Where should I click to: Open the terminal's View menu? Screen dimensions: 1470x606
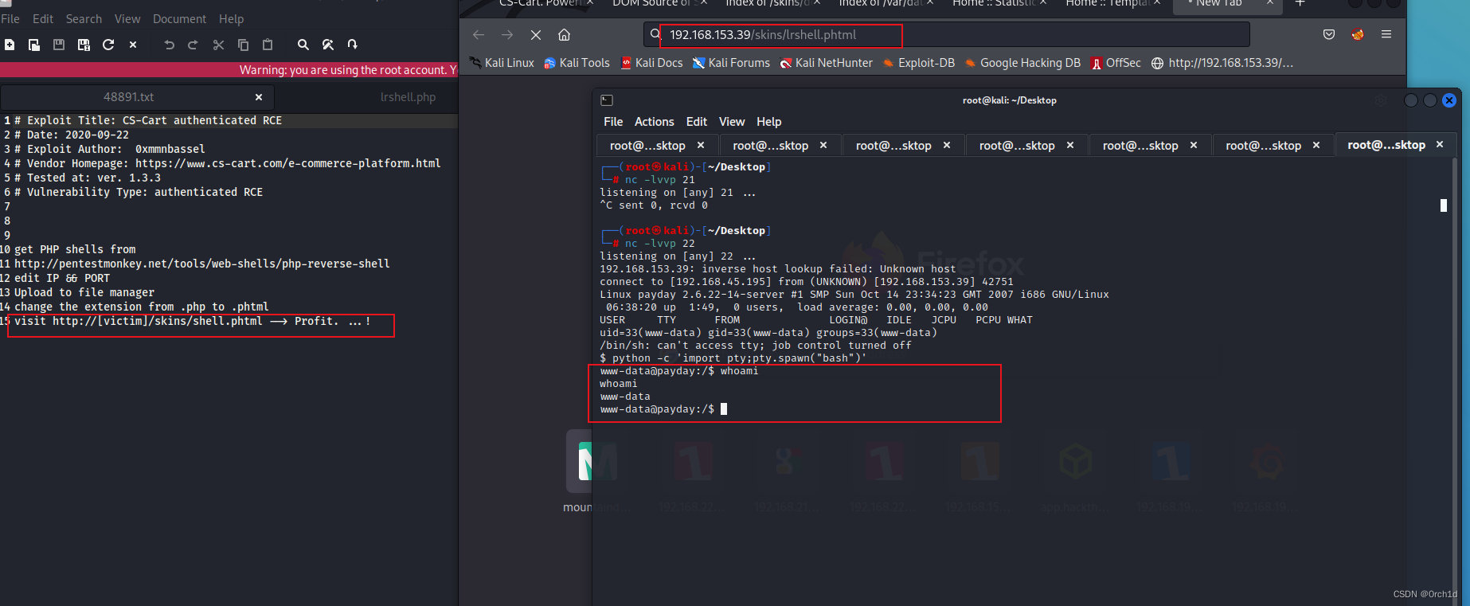[x=732, y=122]
